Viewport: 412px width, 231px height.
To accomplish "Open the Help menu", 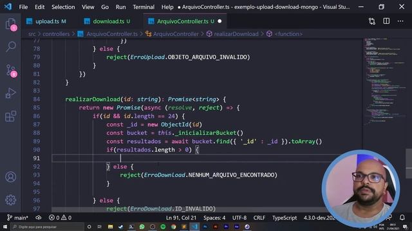I will click(x=167, y=7).
